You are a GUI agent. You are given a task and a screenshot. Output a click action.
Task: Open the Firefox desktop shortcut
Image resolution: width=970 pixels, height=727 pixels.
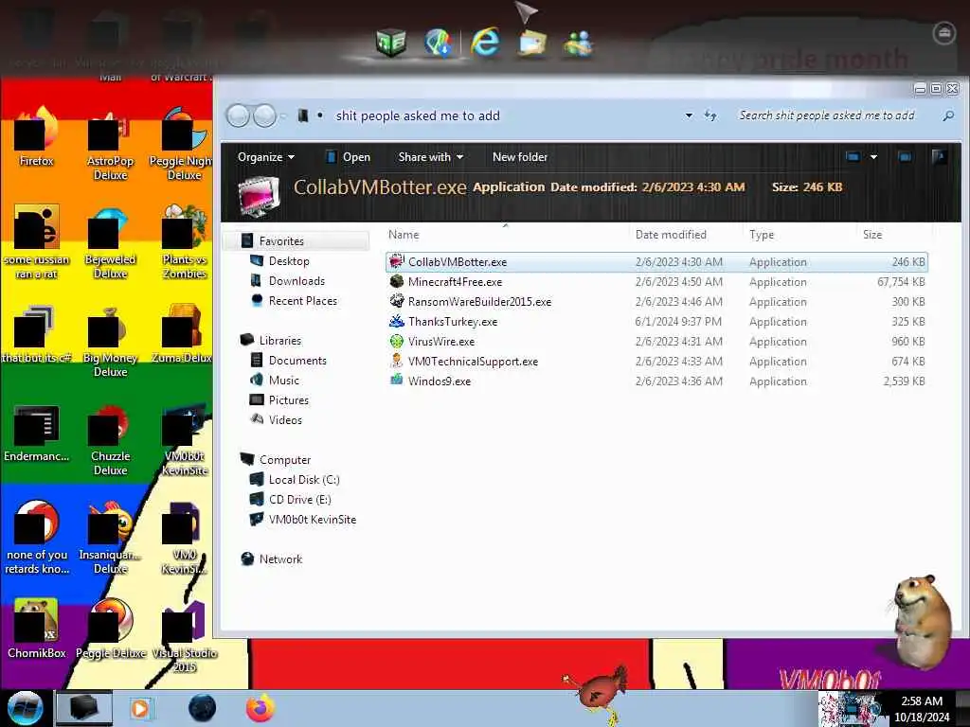(x=37, y=136)
